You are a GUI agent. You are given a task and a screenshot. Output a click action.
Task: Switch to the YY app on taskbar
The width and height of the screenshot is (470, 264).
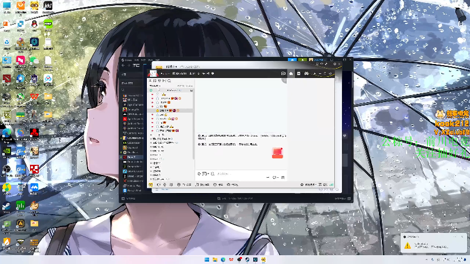click(263, 259)
